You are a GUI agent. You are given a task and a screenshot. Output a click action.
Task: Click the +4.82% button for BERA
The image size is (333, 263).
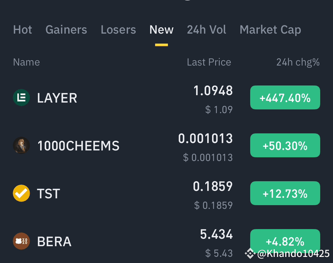285,241
